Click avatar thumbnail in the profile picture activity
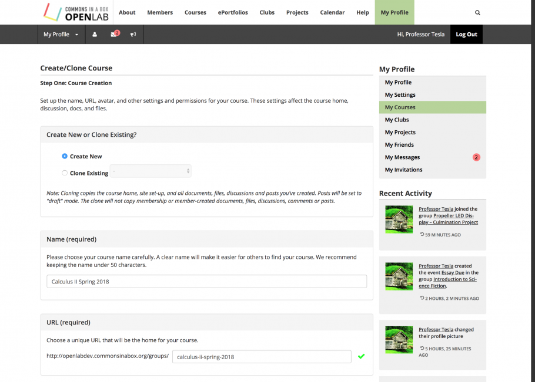The image size is (535, 382). (x=399, y=340)
